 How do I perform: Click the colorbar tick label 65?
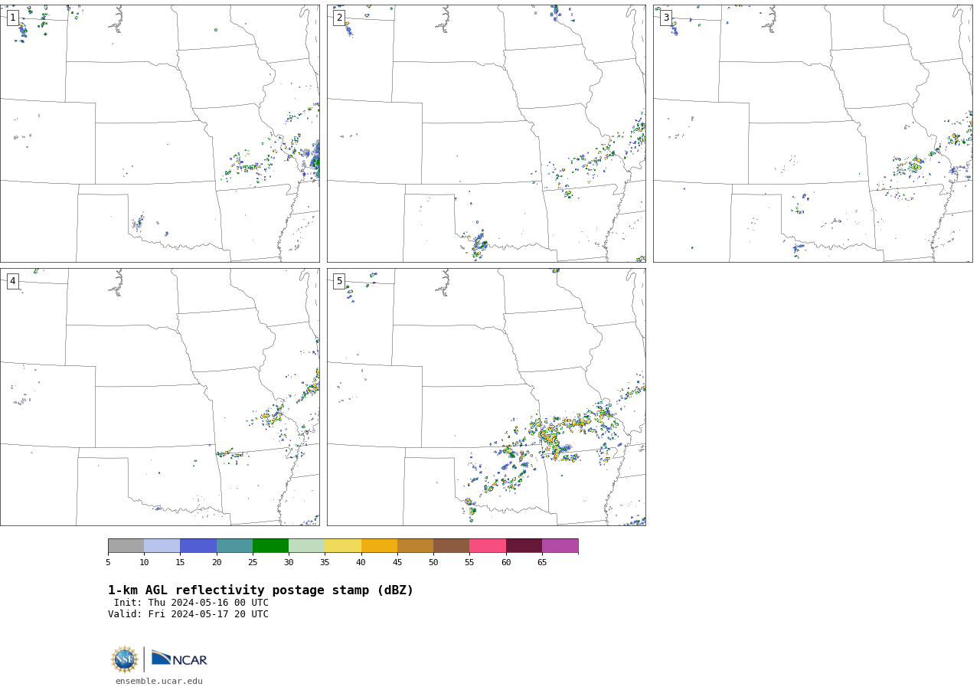[x=542, y=563]
